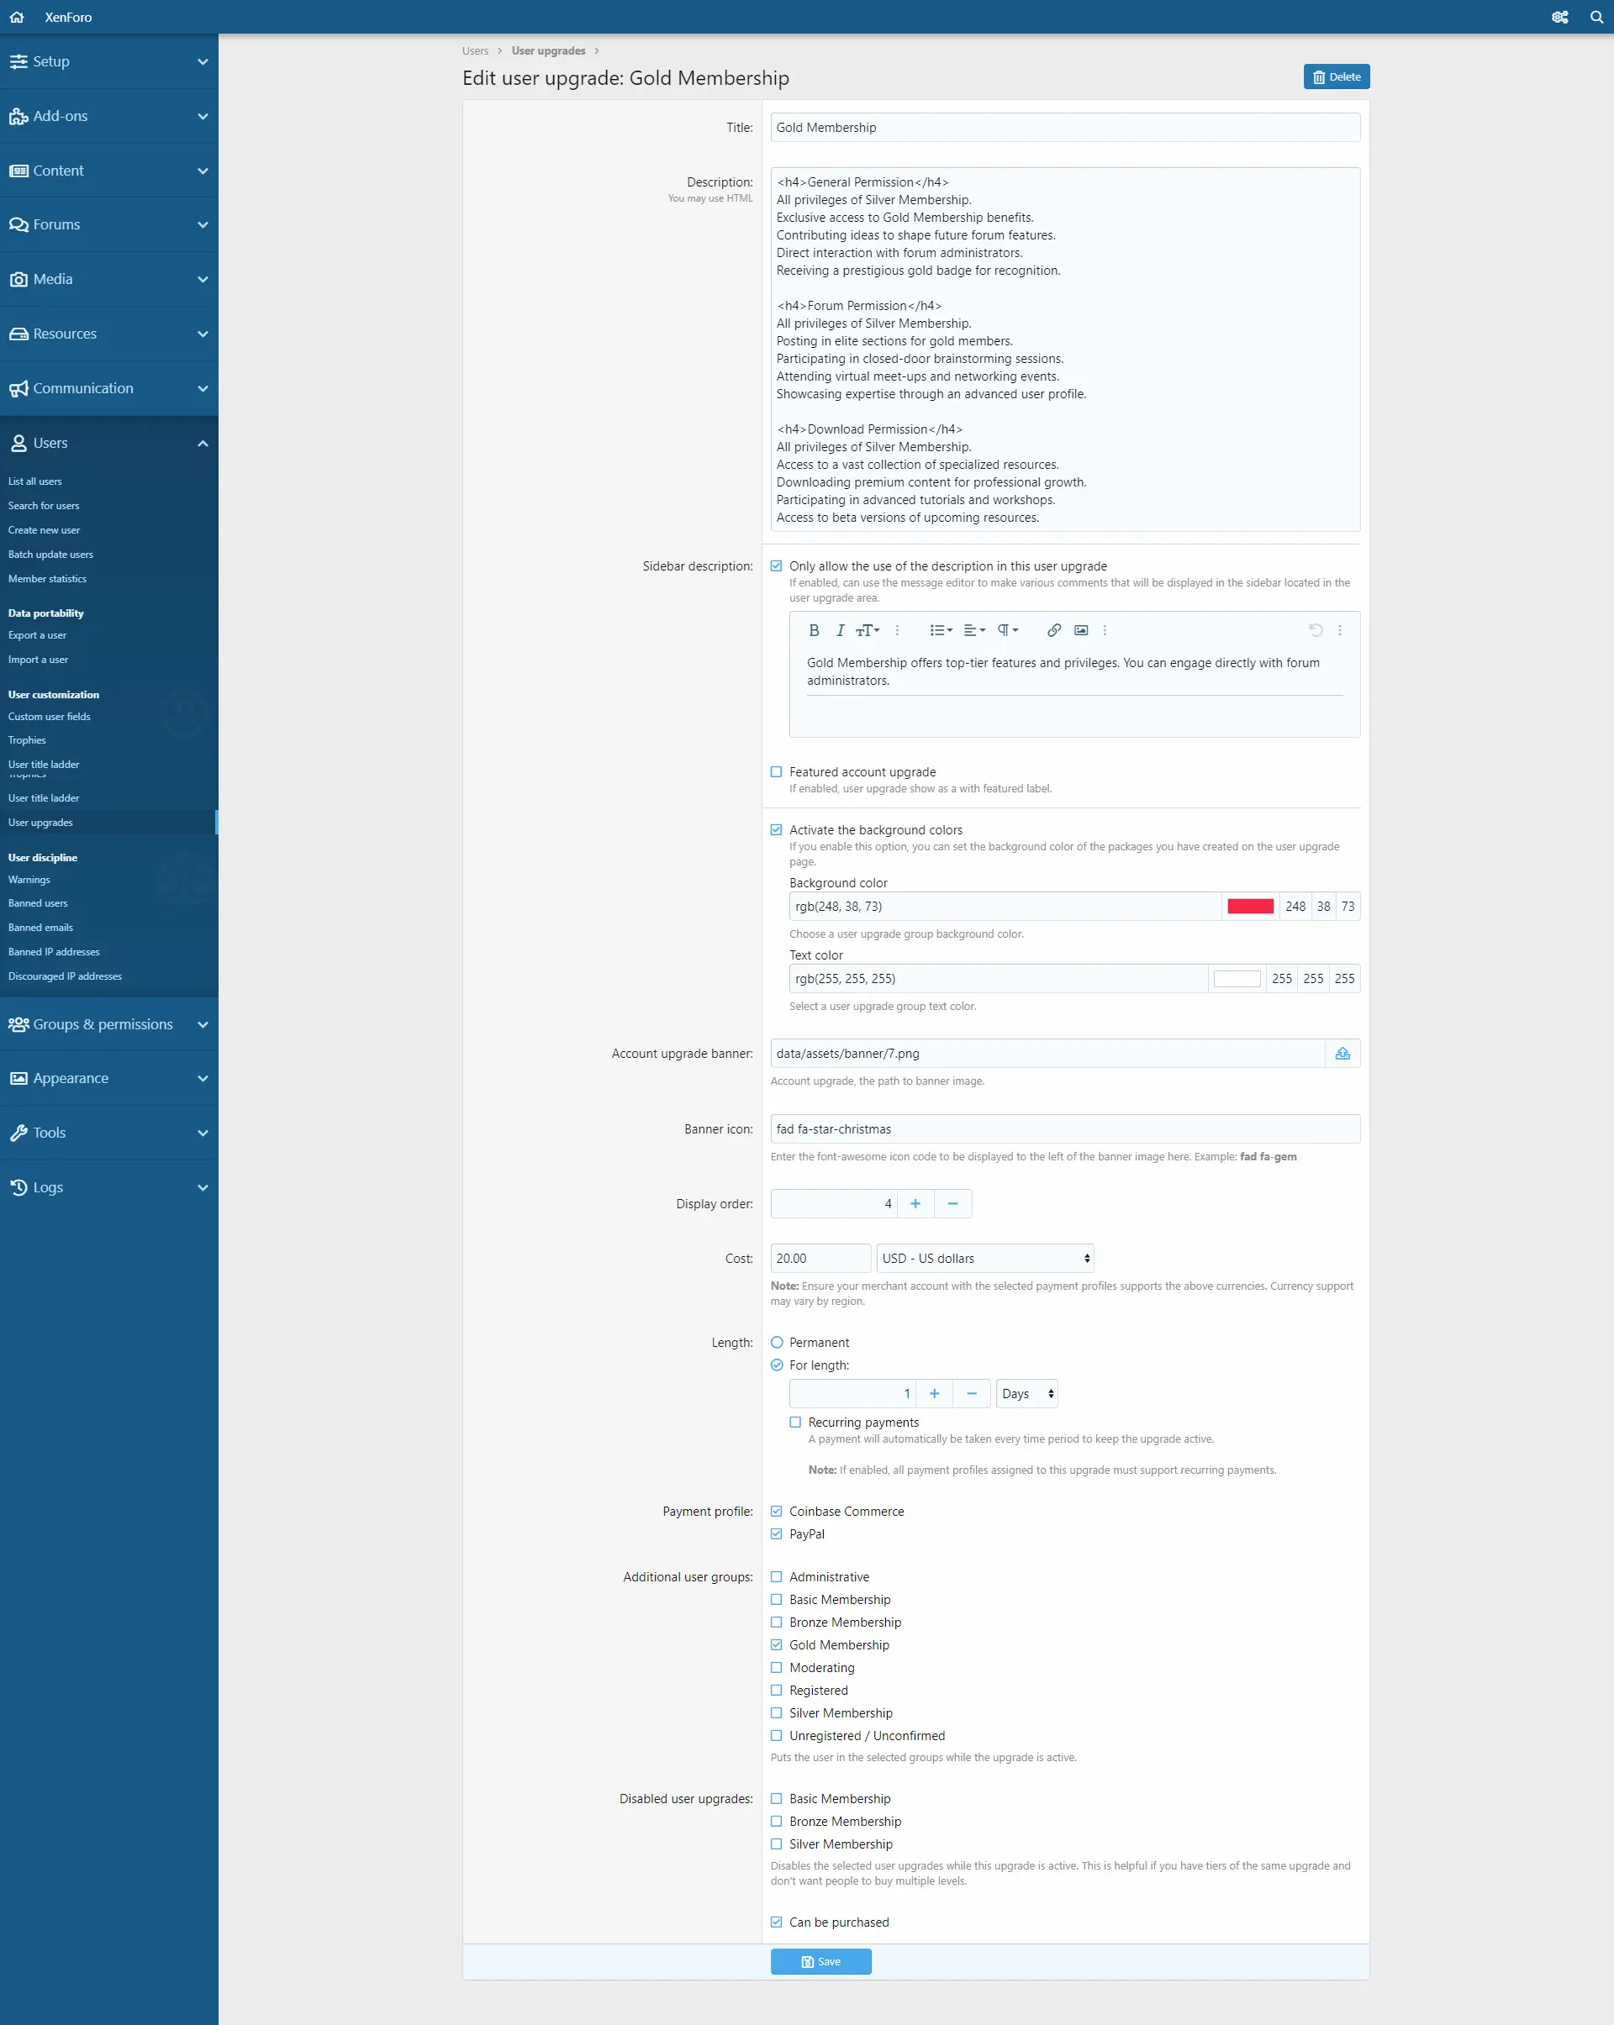Select the For length radio button
Screen dimensions: 1614x2025
click(x=776, y=1365)
